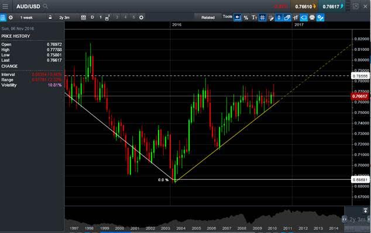Screen dimensions: 371x233
Task: Click the print chart icon
Action: (x=312, y=18)
